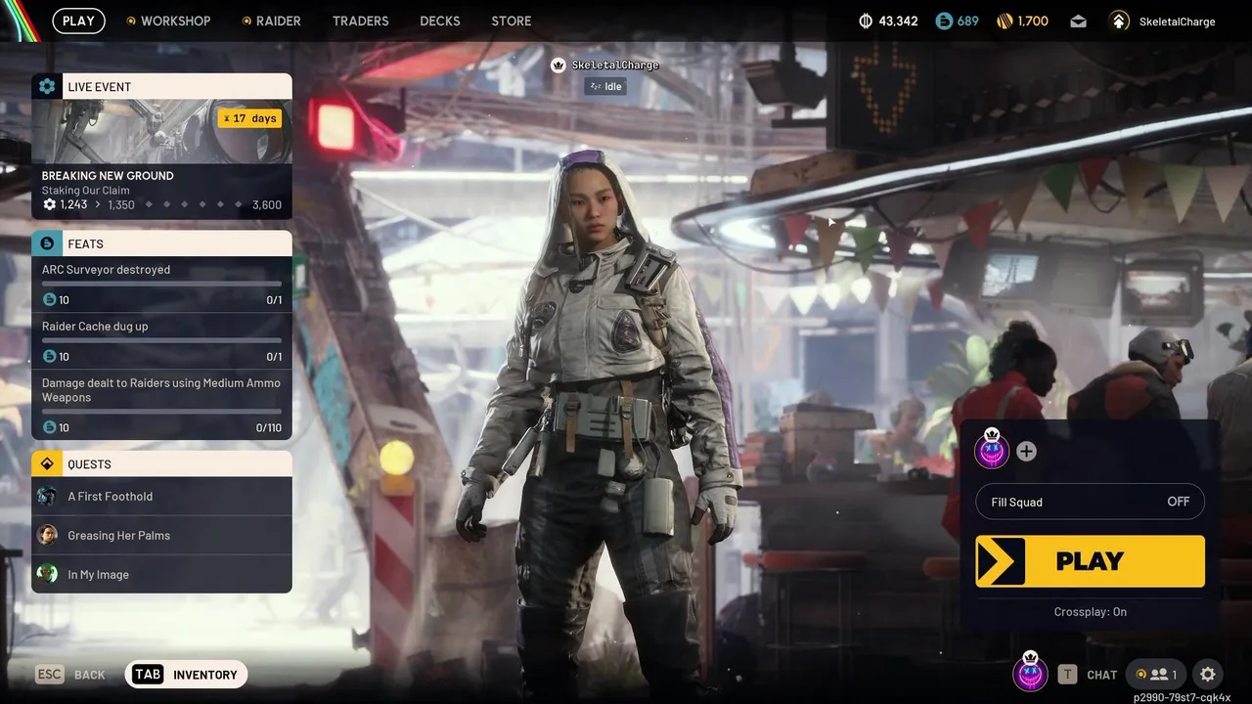The height and width of the screenshot is (704, 1252).
Task: Click the Greasing Her Palms quest giver portrait
Action: coord(47,535)
